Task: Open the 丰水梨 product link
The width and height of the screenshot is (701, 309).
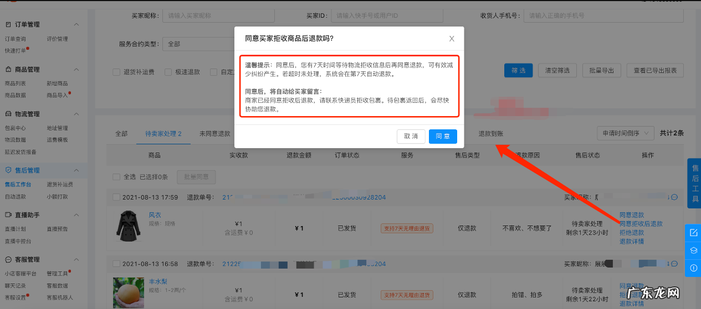Action: [x=158, y=281]
